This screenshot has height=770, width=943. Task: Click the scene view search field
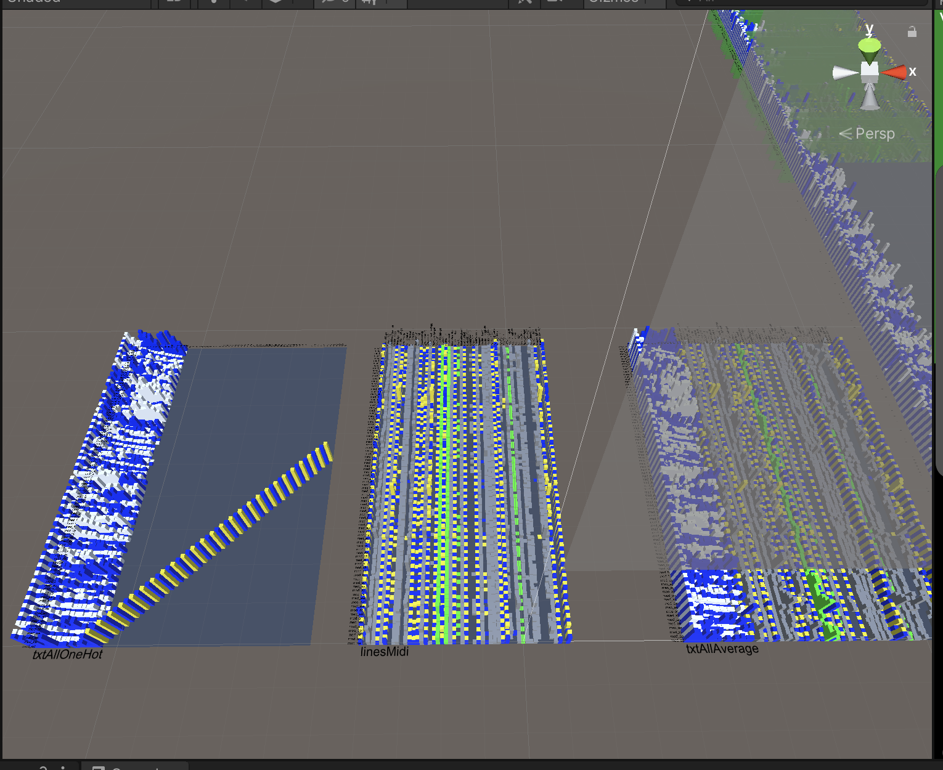pyautogui.click(x=801, y=2)
